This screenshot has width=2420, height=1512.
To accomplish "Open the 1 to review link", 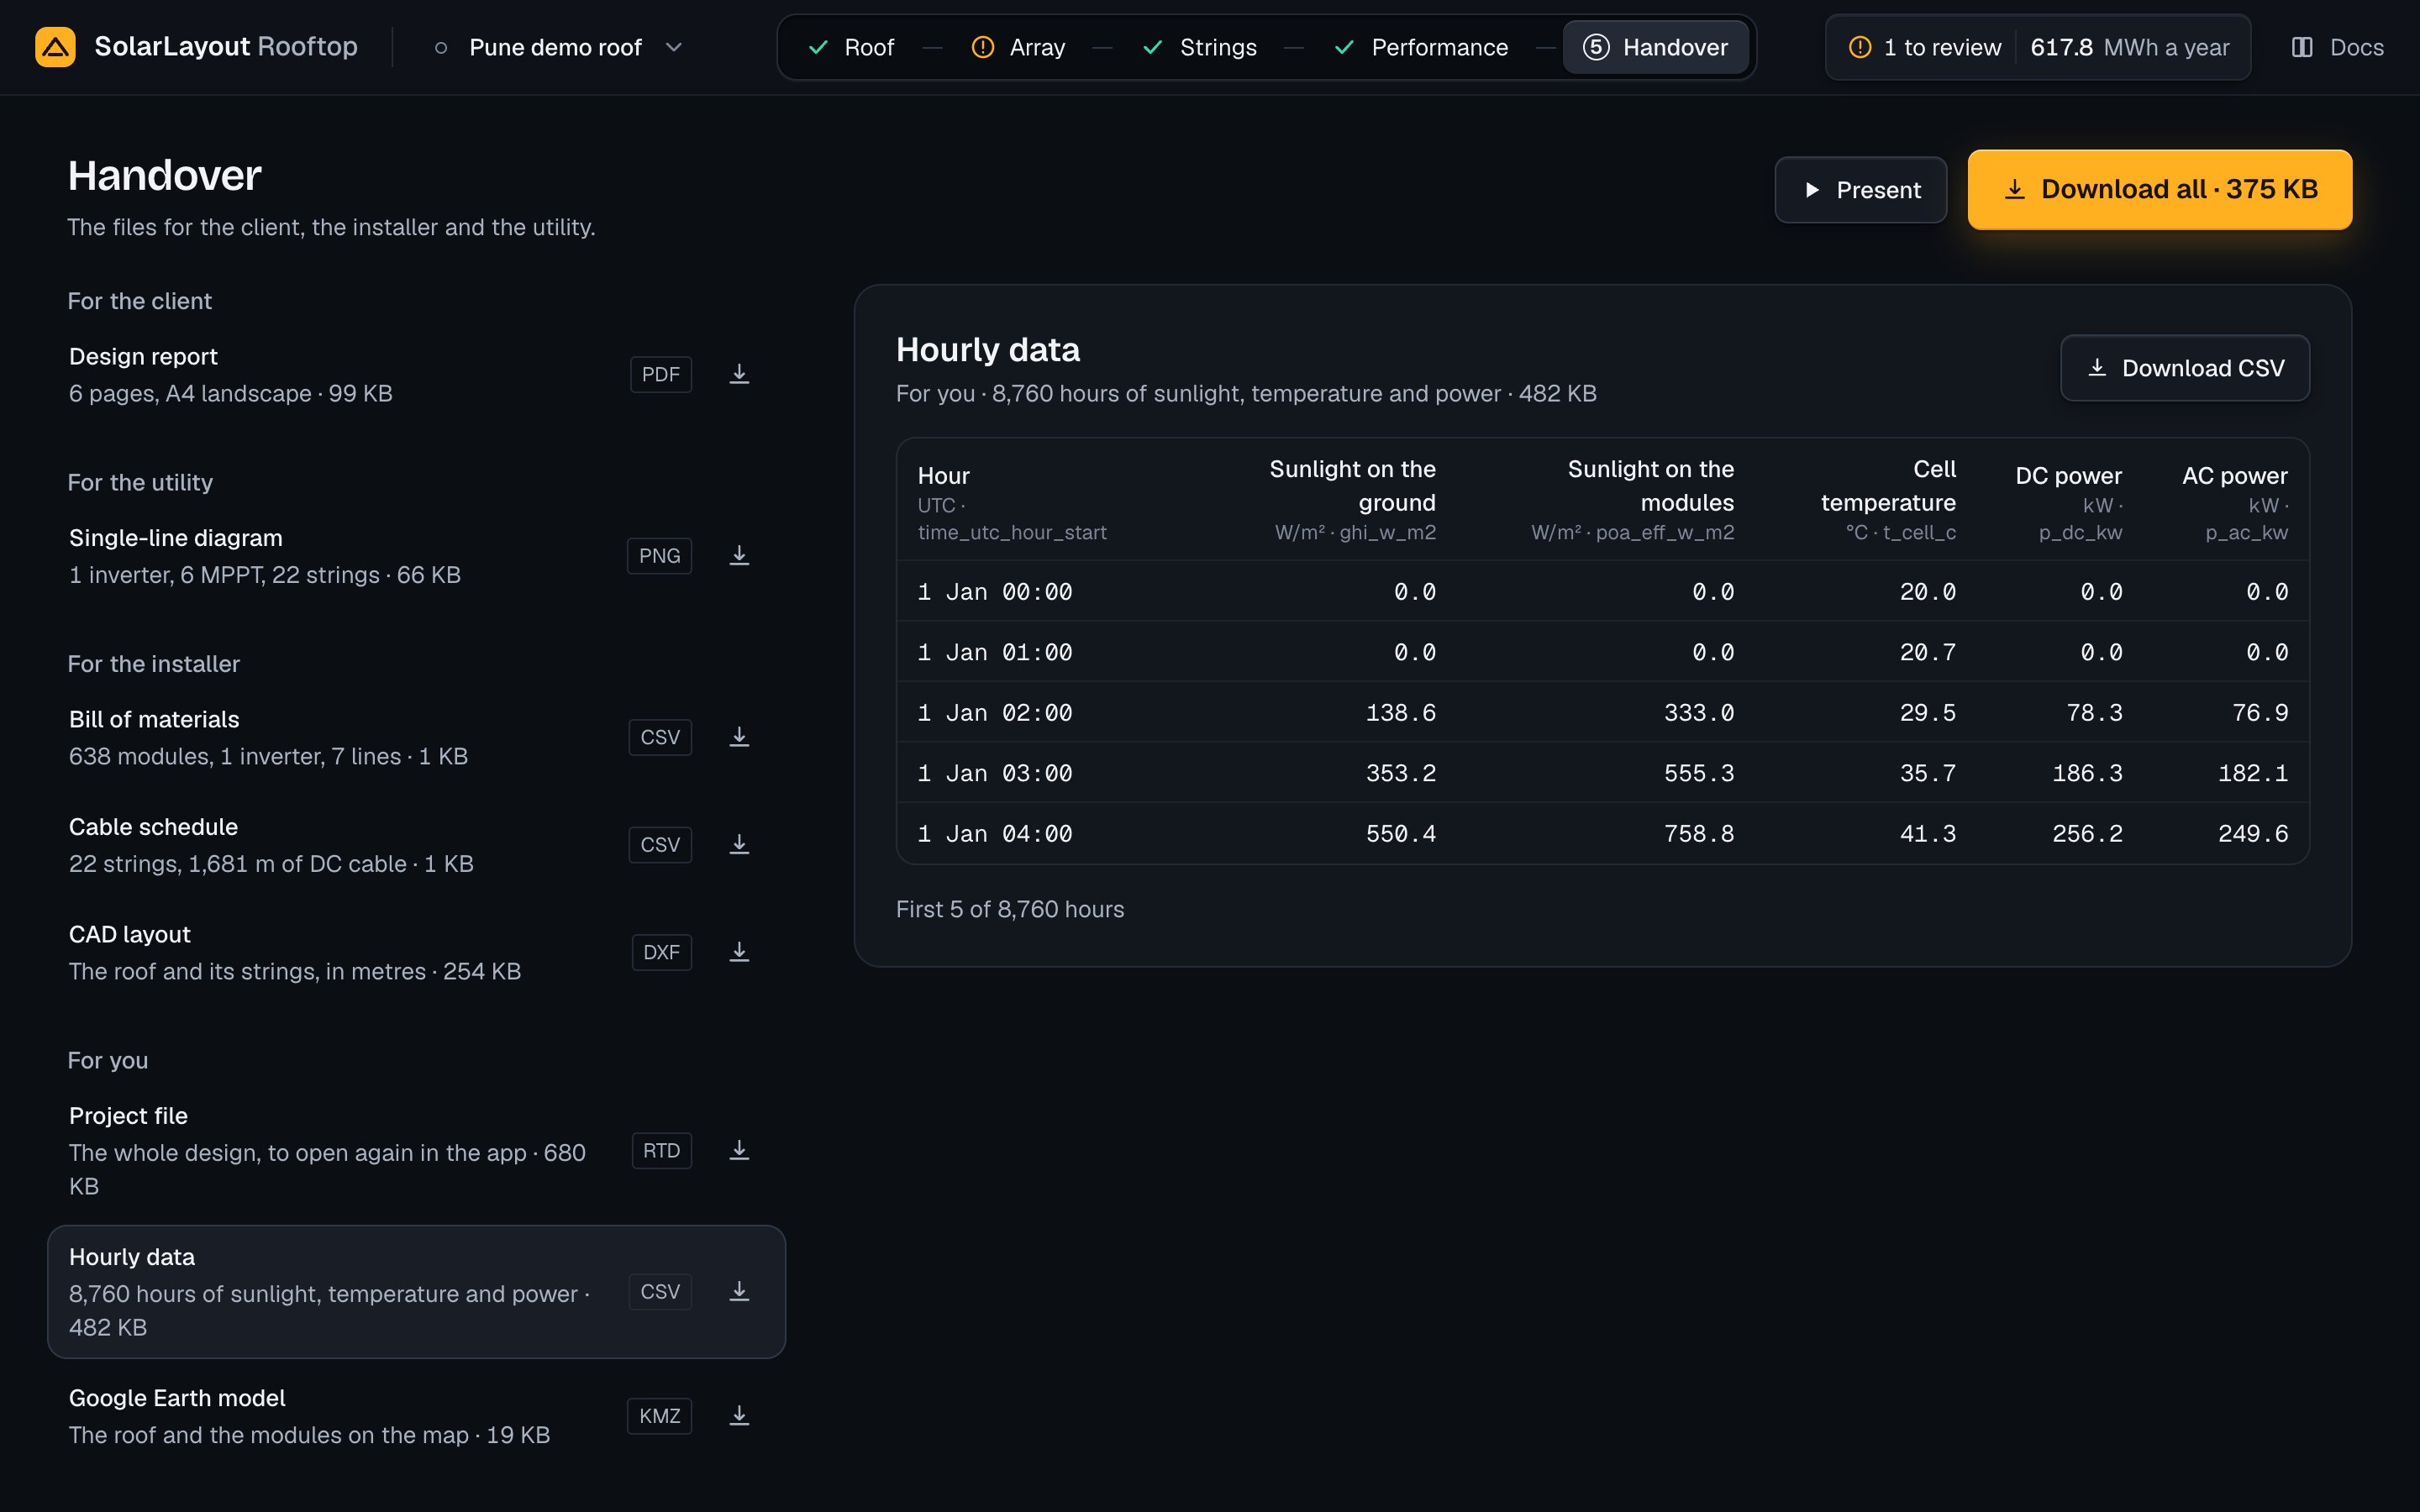I will [1926, 47].
